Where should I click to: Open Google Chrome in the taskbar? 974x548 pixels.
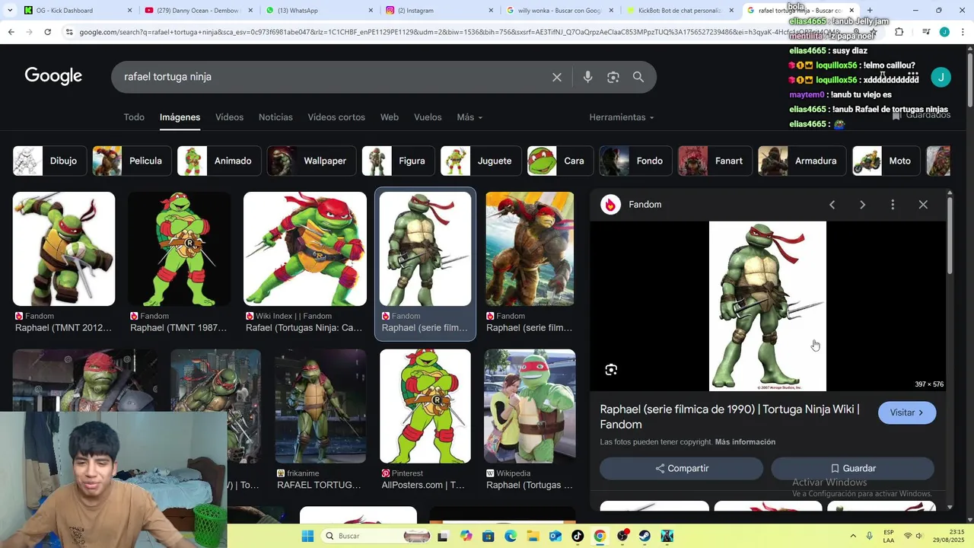600,536
